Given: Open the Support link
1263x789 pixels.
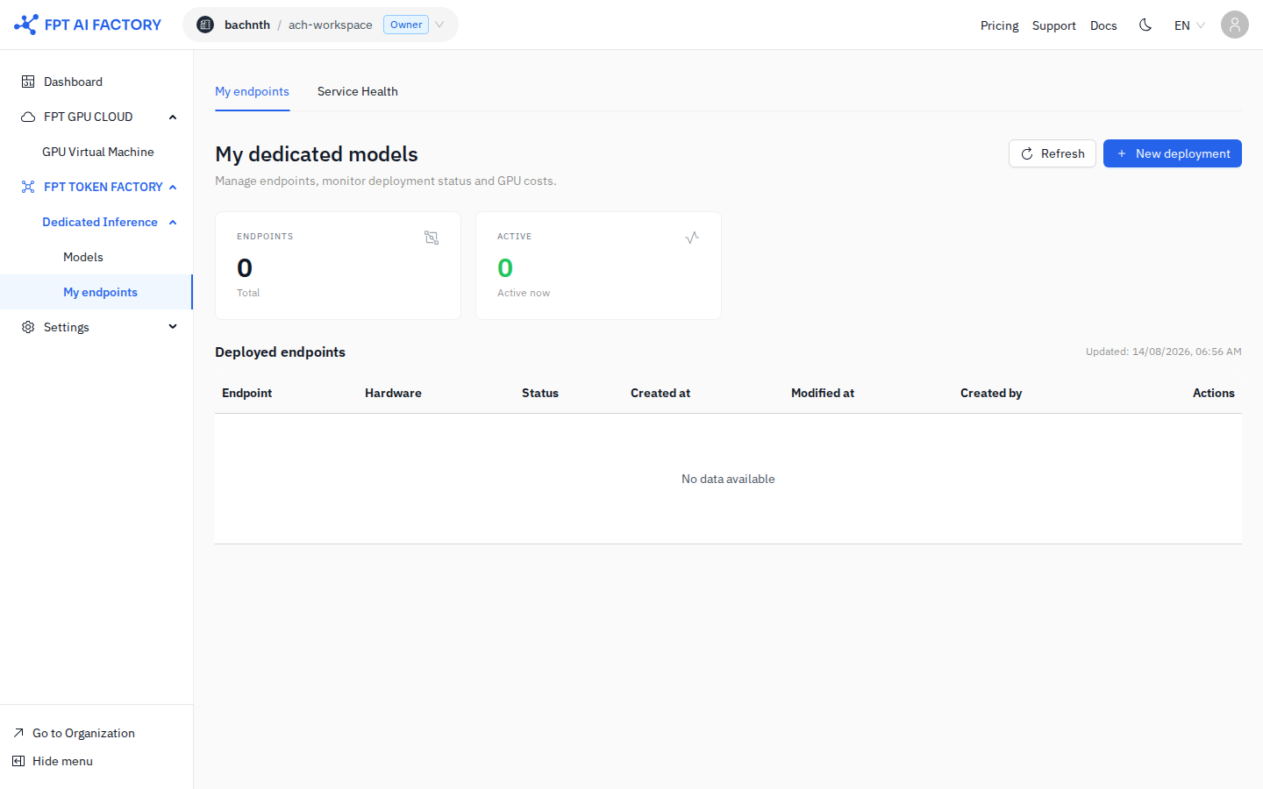Looking at the screenshot, I should (1053, 25).
